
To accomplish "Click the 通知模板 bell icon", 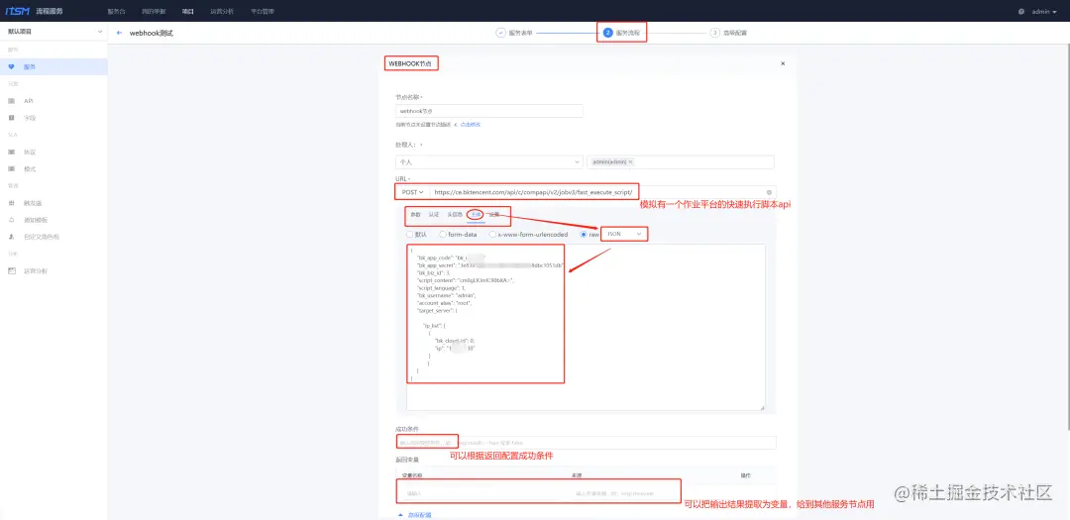I will pos(12,220).
